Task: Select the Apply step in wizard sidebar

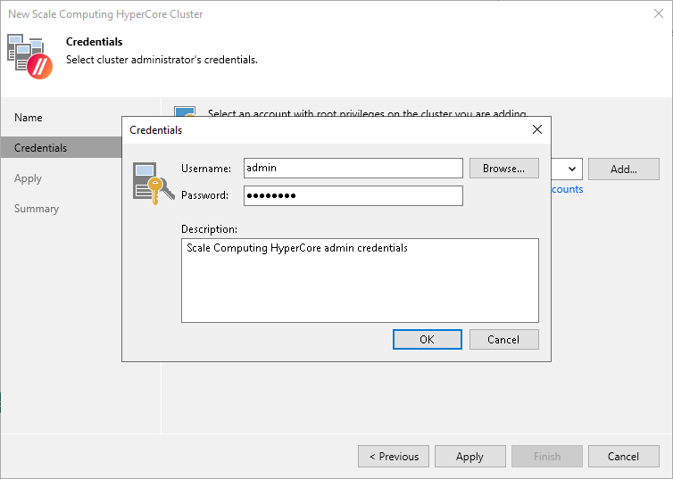Action: point(29,178)
